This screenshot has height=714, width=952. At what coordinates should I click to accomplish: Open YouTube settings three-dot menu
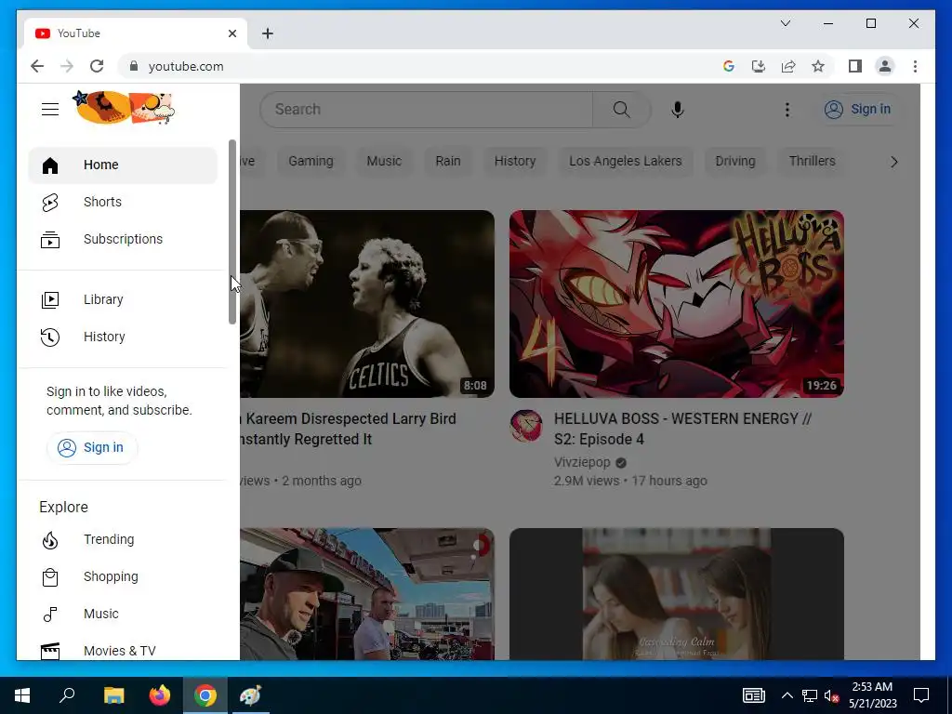(x=787, y=110)
